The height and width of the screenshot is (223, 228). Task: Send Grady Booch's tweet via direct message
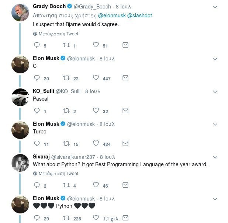point(125,45)
